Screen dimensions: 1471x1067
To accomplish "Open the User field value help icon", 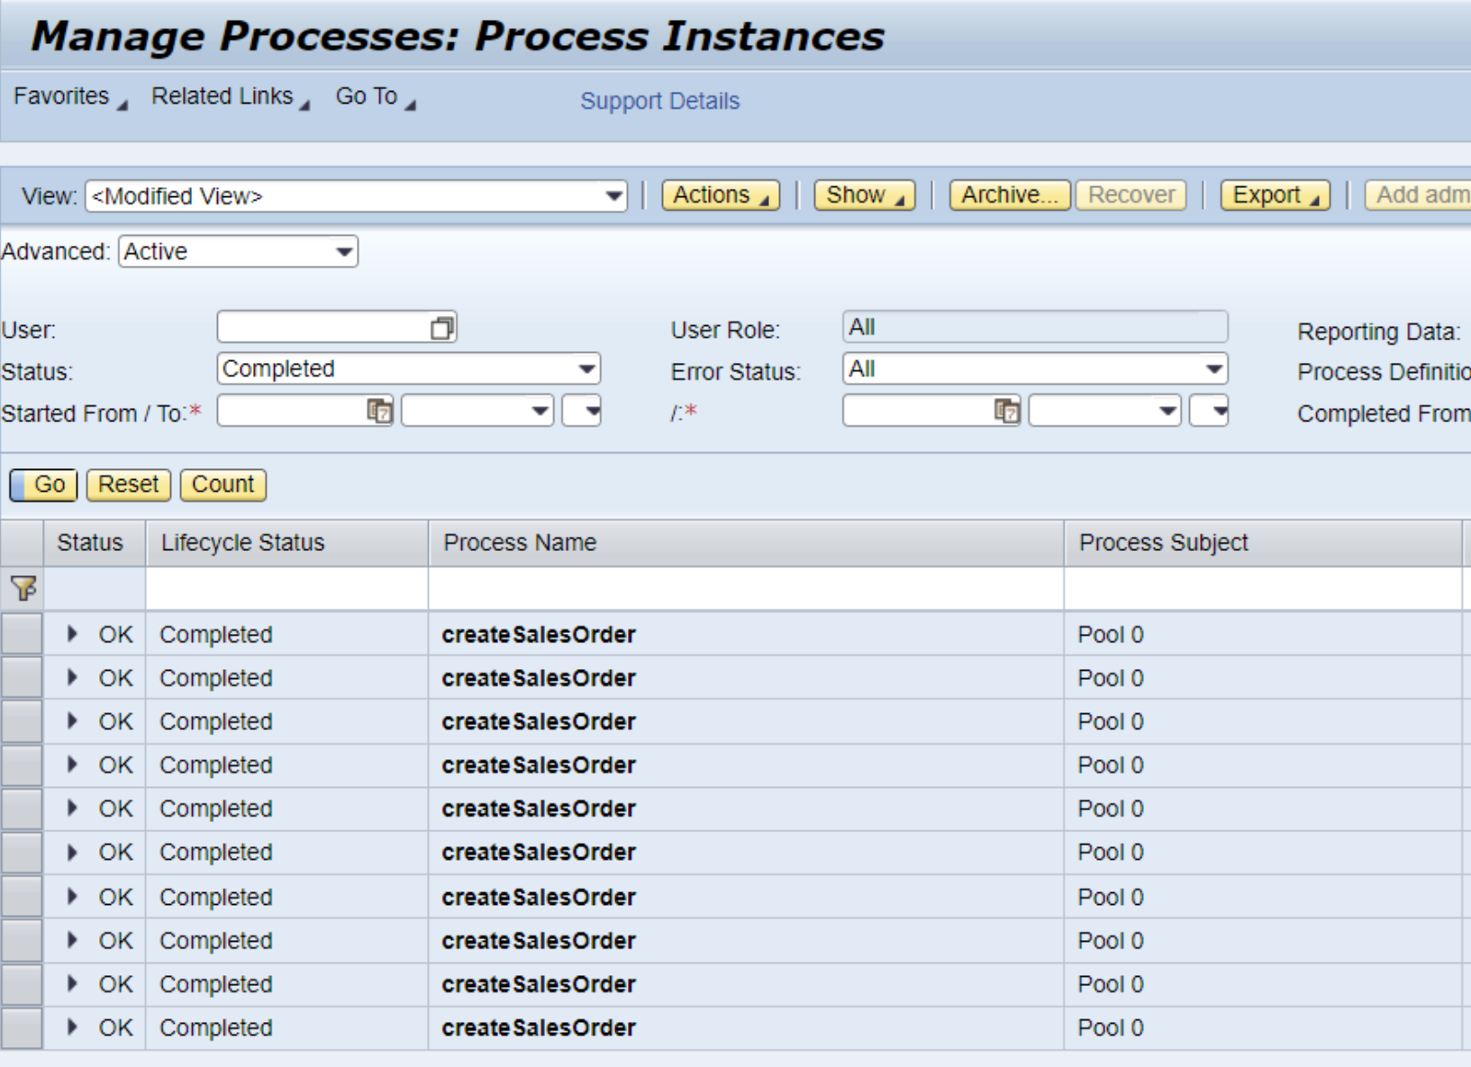I will tap(441, 328).
